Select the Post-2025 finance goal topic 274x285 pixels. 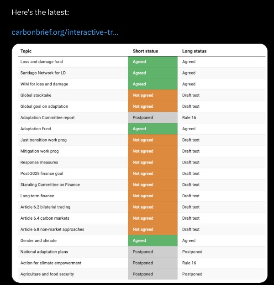(42, 174)
